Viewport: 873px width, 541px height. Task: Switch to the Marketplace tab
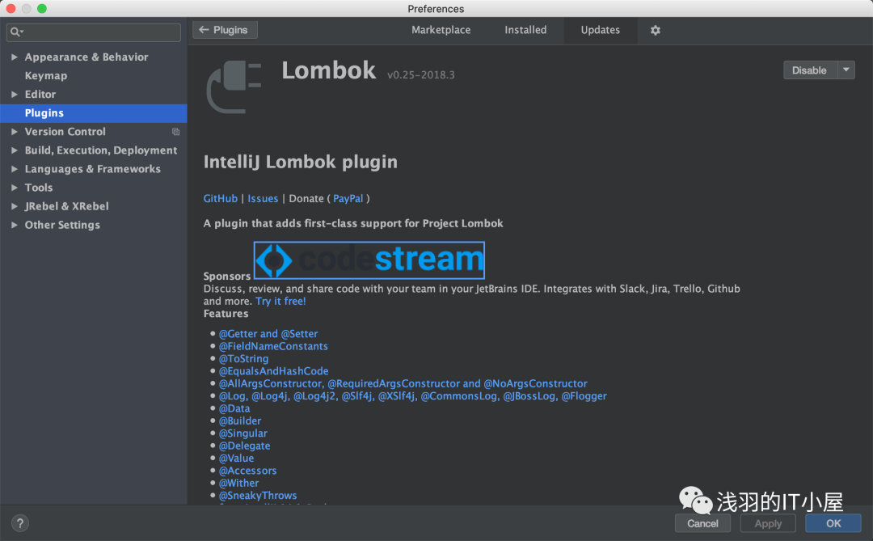[x=441, y=30]
